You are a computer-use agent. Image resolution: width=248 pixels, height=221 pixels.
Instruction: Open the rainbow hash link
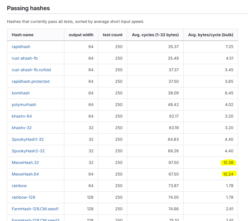(19, 186)
